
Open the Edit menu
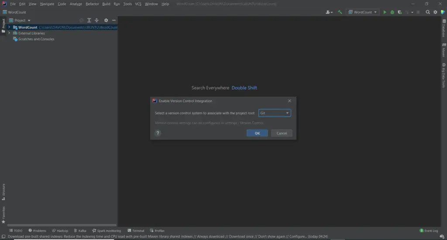(22, 4)
